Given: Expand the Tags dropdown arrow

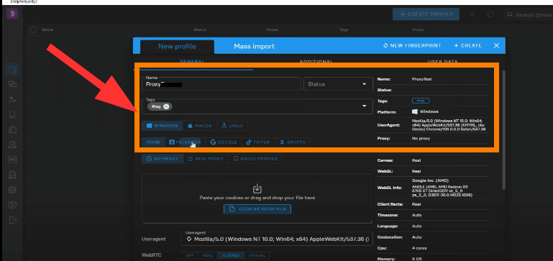Looking at the screenshot, I should pyautogui.click(x=364, y=106).
